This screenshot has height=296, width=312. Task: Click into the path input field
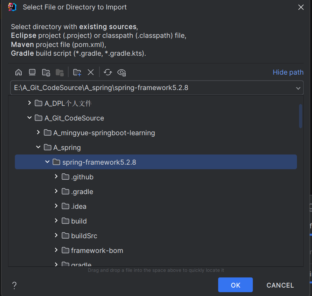[x=157, y=88]
